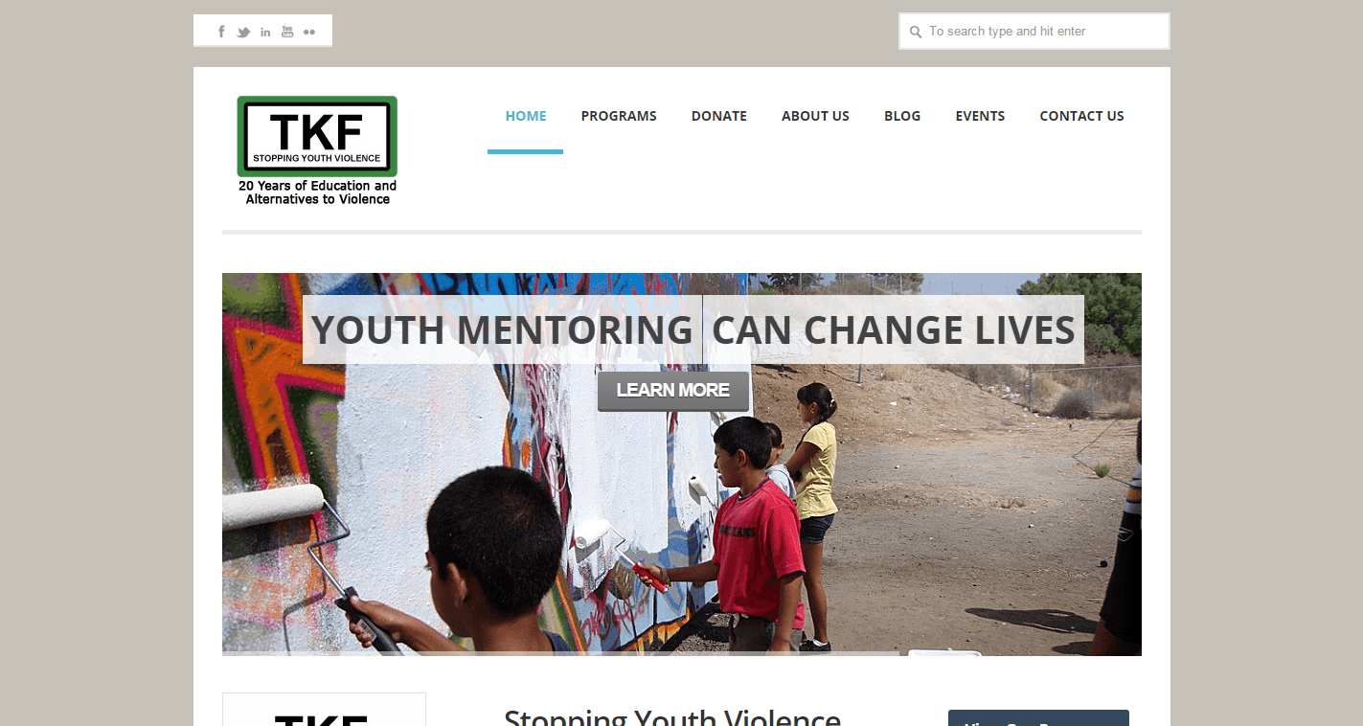This screenshot has width=1363, height=726.
Task: Open the LinkedIn social icon
Action: (x=265, y=32)
